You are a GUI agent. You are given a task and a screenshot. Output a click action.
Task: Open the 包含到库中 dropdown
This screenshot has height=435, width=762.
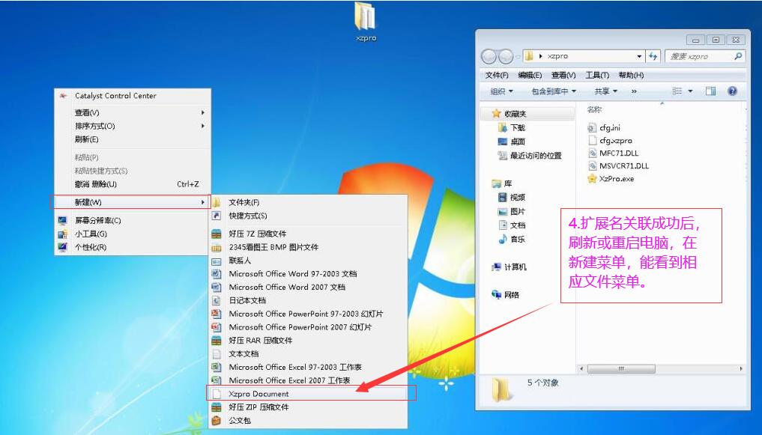coord(554,91)
